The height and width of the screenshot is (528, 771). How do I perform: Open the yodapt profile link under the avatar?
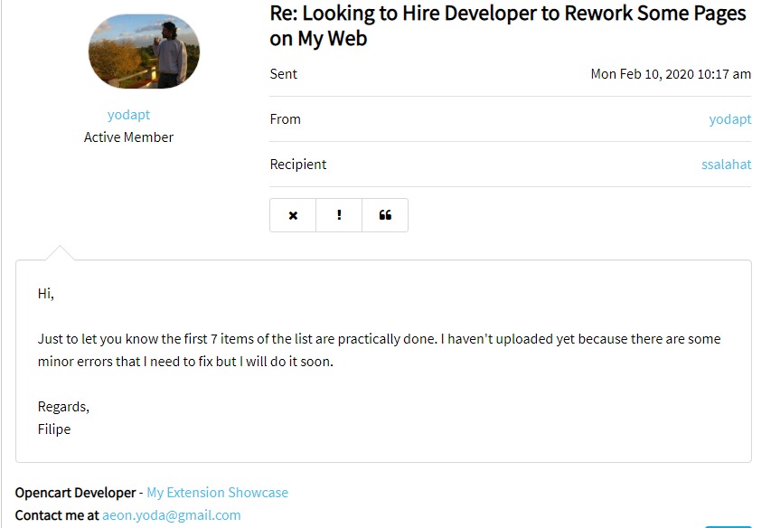coord(128,115)
